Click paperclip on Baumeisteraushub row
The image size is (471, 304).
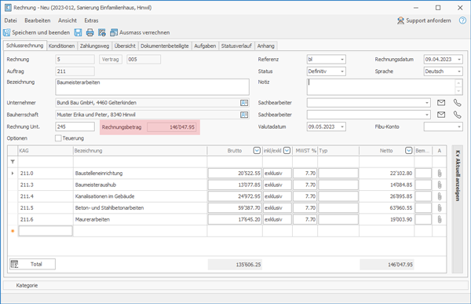click(440, 185)
